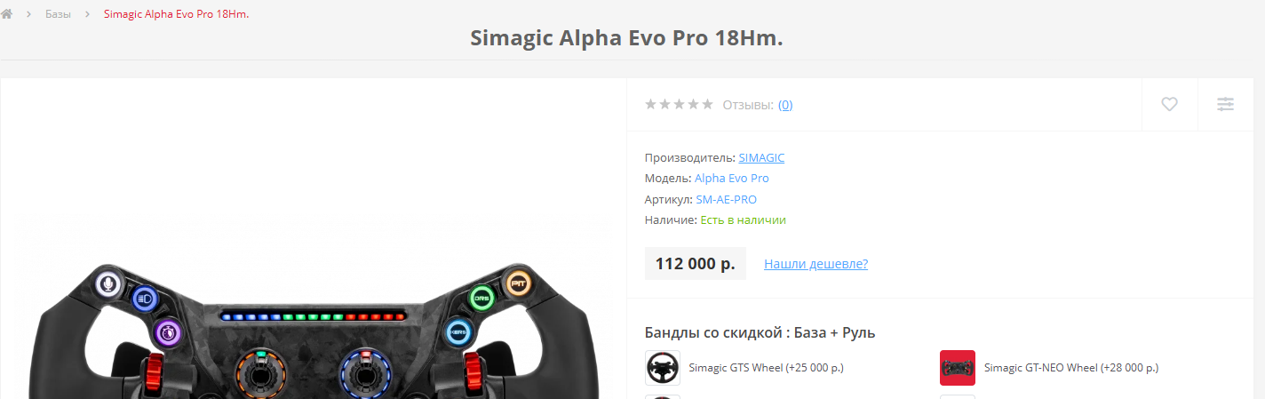Select Simagic GTS Wheel bundle thumbnail

tap(662, 368)
